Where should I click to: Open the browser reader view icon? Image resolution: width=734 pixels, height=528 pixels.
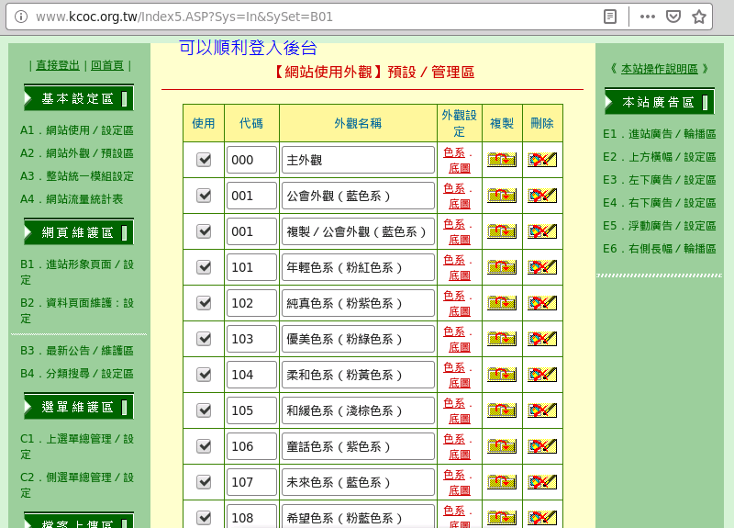click(x=610, y=17)
